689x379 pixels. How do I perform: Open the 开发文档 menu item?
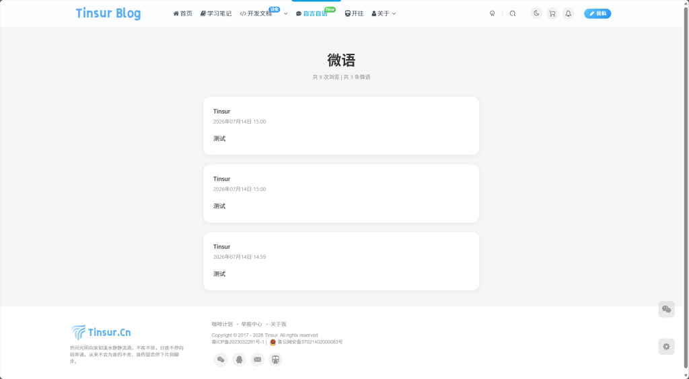[x=256, y=13]
